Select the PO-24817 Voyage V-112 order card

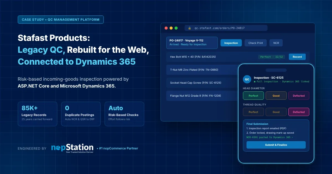pos(192,43)
